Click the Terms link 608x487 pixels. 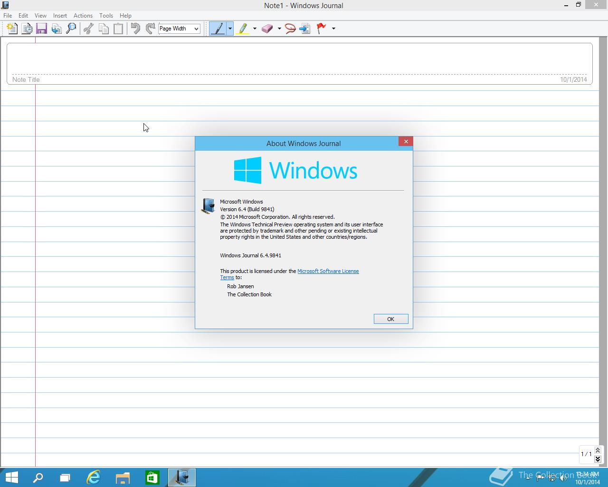[x=227, y=277]
